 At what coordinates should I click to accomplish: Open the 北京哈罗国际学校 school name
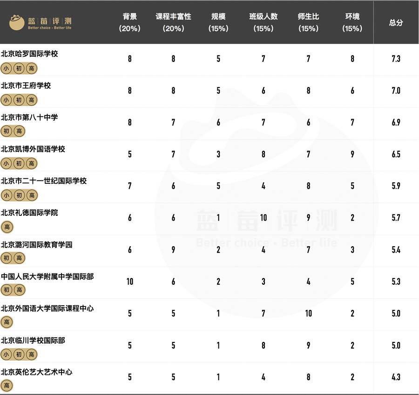coord(29,54)
